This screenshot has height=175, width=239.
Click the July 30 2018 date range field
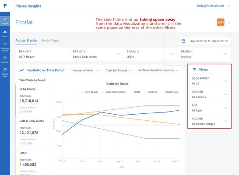(205, 41)
